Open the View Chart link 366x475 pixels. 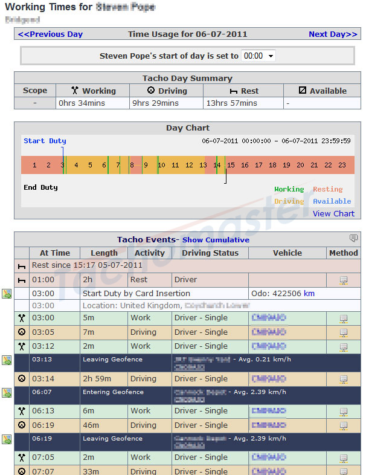point(333,213)
